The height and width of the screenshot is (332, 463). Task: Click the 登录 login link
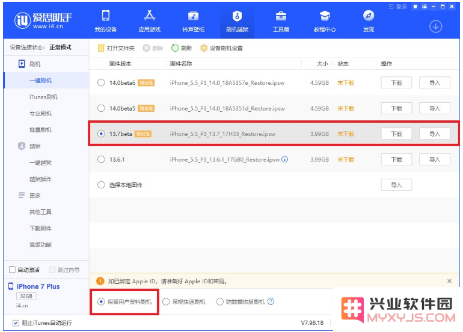tap(398, 7)
